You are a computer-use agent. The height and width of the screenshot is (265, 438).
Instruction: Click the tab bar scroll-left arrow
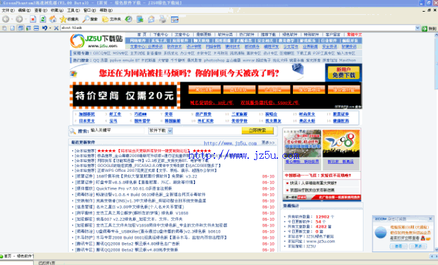(x=432, y=256)
